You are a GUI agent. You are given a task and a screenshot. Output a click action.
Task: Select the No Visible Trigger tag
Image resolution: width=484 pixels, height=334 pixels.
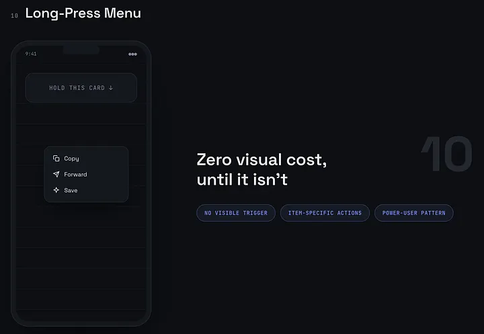tap(236, 213)
